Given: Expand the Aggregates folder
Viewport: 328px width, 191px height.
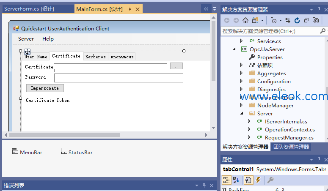Looking at the screenshot, I should pos(241,73).
